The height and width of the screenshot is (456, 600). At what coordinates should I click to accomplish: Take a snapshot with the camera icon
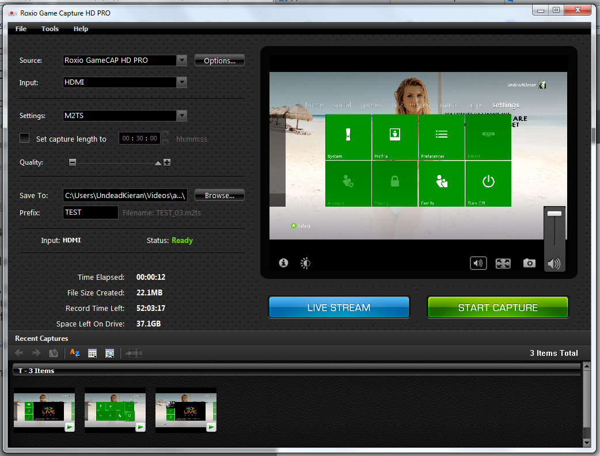pyautogui.click(x=529, y=263)
